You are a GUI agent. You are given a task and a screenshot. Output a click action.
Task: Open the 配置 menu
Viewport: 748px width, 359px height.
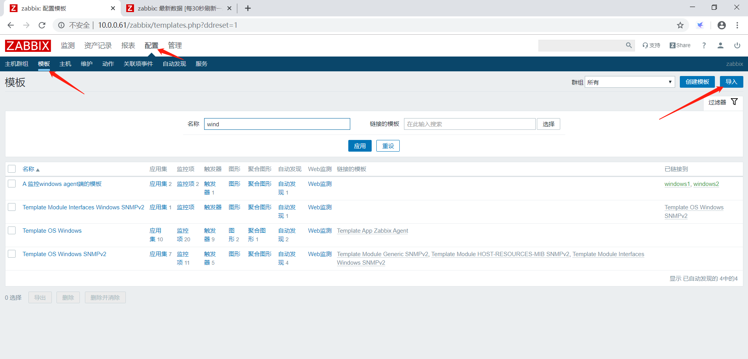[x=152, y=46]
